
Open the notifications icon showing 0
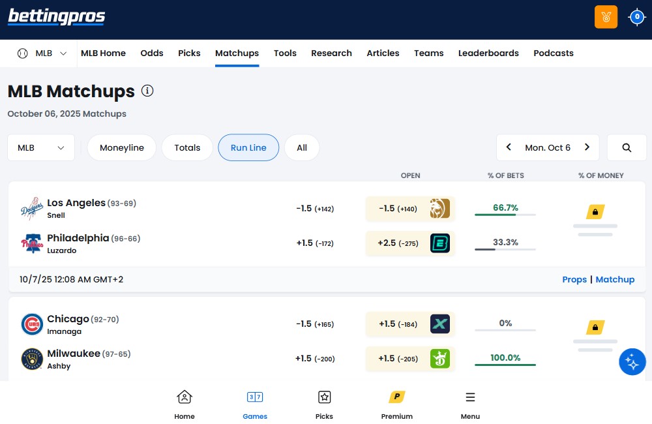click(636, 17)
